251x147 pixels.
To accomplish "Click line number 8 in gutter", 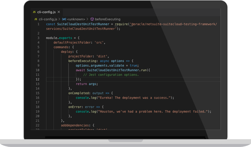I will pyautogui.click(x=38, y=61).
